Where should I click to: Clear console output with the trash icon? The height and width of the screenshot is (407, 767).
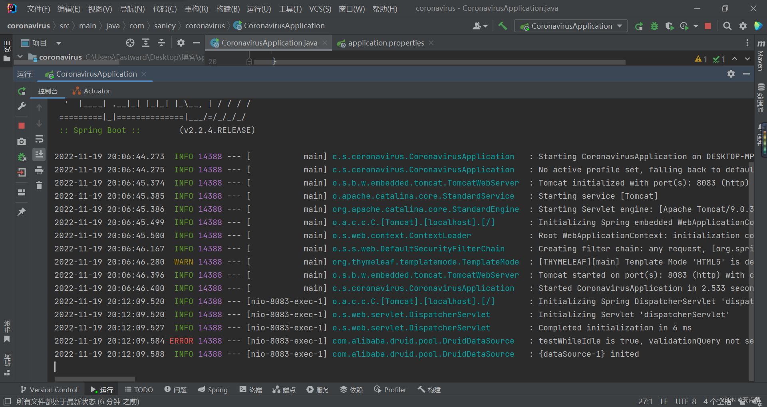(39, 185)
